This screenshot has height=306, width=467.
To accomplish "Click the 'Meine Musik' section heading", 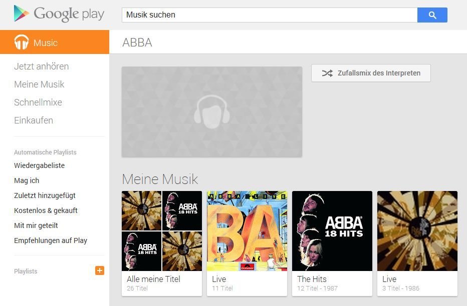I will [160, 179].
